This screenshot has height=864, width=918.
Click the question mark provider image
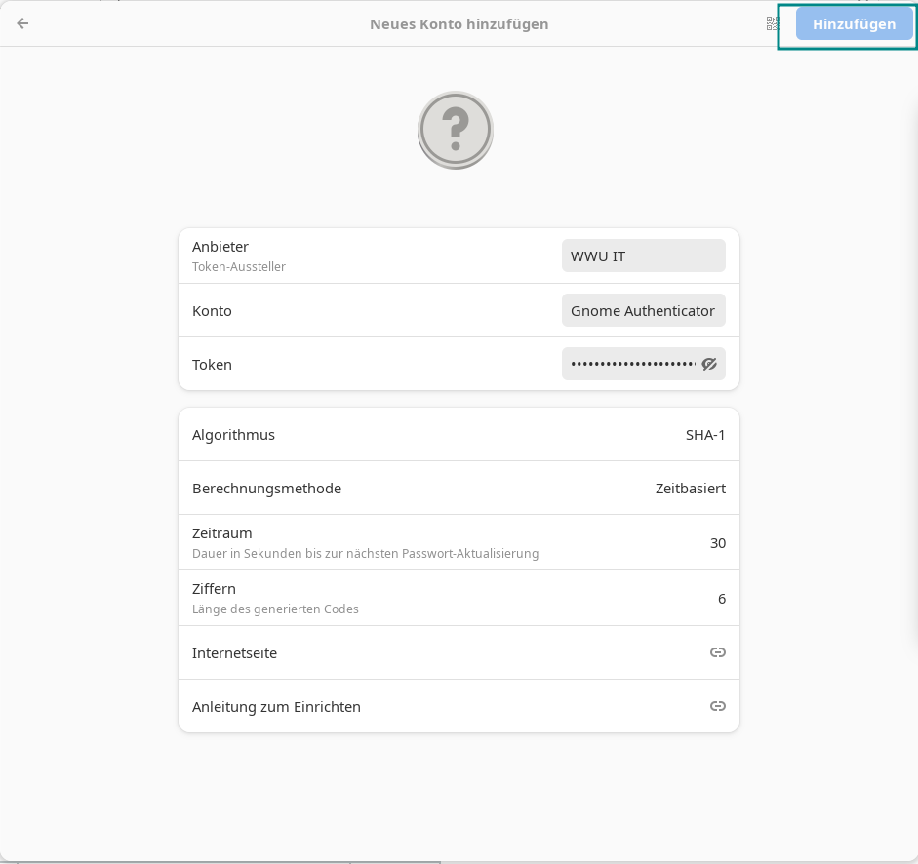click(x=456, y=130)
